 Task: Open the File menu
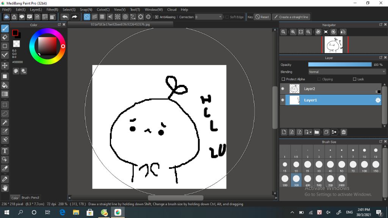7,9
